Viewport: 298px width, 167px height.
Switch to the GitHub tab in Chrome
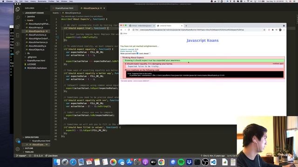142,26
